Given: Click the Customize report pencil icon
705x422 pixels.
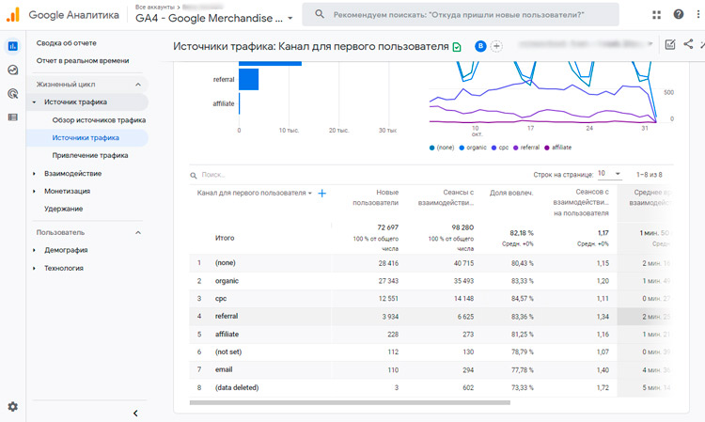Looking at the screenshot, I should pos(670,44).
